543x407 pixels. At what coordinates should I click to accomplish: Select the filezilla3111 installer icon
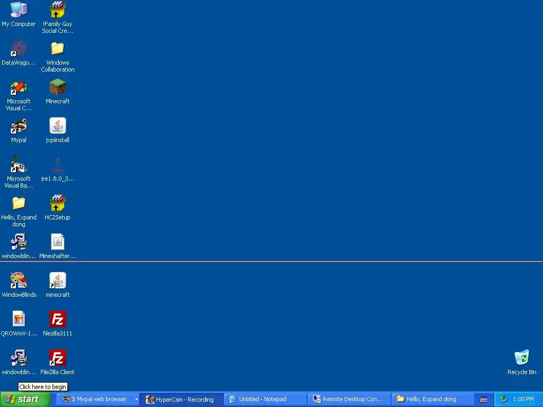pos(57,320)
